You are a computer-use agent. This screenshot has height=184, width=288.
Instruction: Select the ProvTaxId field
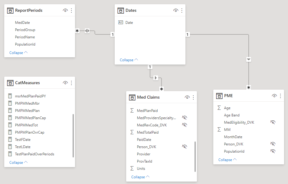click(x=145, y=161)
